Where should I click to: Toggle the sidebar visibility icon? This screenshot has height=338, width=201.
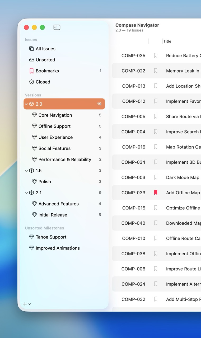tap(57, 27)
